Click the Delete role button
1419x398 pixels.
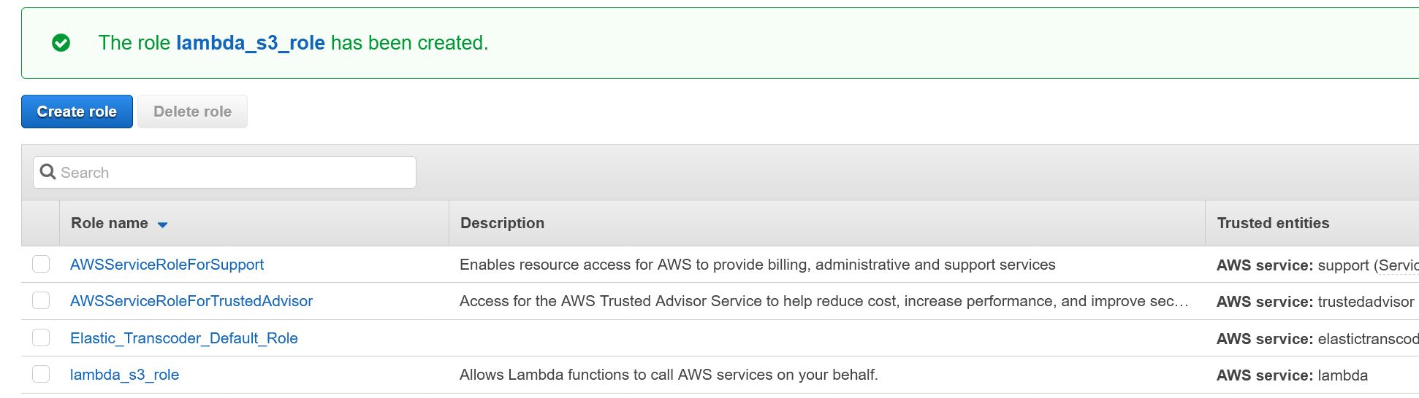pyautogui.click(x=192, y=112)
